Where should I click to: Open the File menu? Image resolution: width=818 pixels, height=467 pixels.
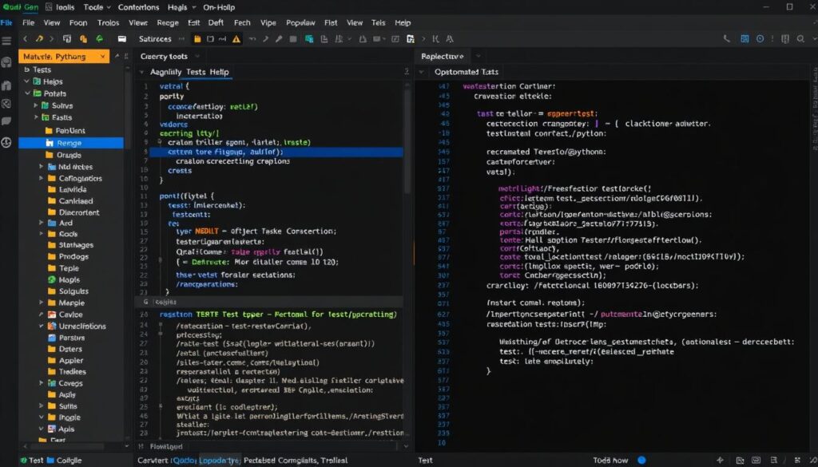(29, 23)
